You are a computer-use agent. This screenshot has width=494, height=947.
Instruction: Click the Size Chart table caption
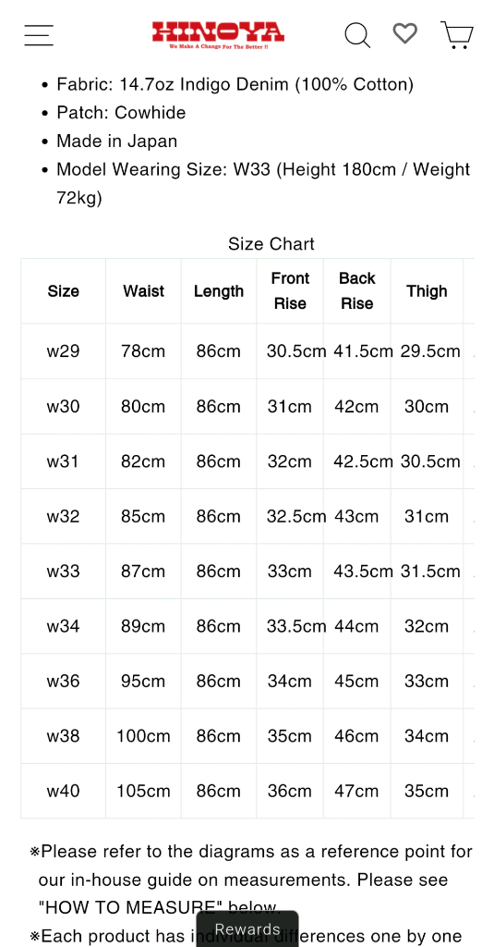point(271,244)
